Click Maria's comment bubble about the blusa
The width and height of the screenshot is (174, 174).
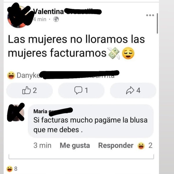pyautogui.click(x=91, y=121)
